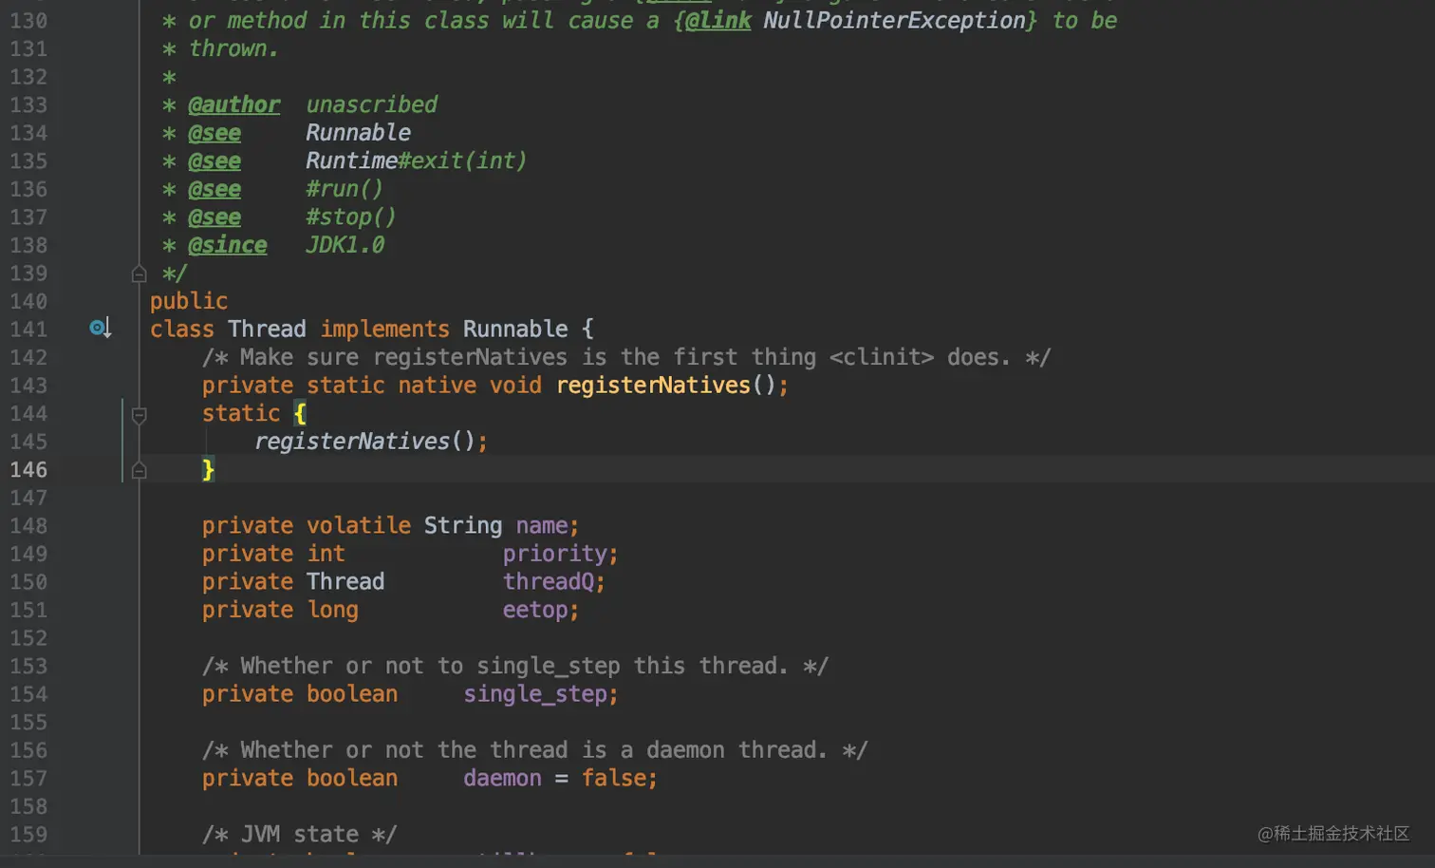
Task: Collapse the Javadoc comment fold marker at line 139
Action: pos(139,274)
